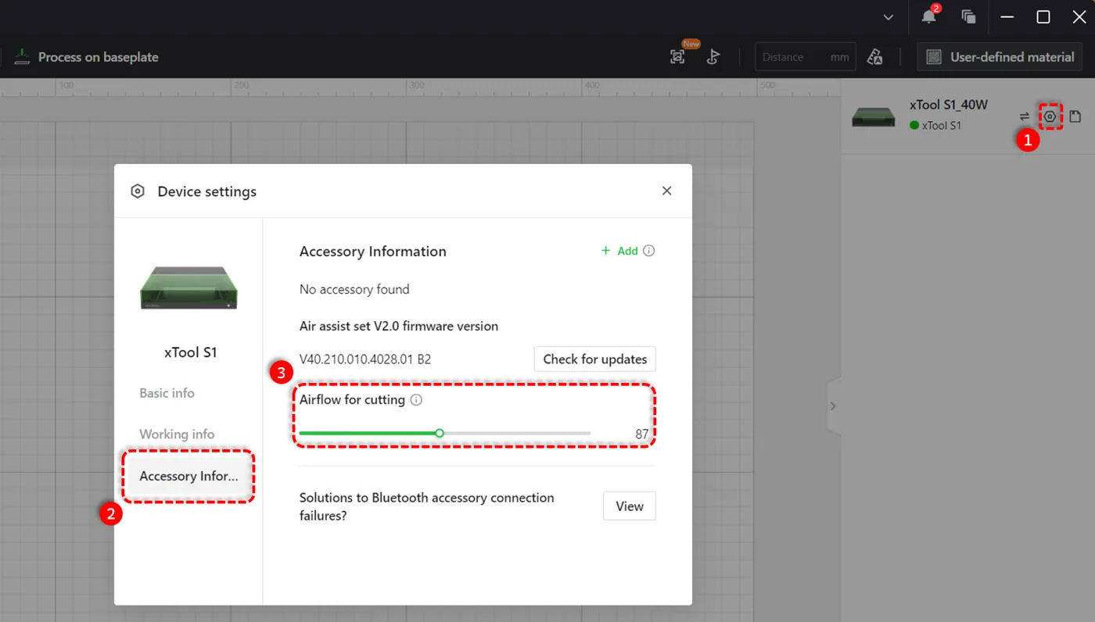Open the User-defined material selector
The width and height of the screenshot is (1095, 622).
[1000, 57]
